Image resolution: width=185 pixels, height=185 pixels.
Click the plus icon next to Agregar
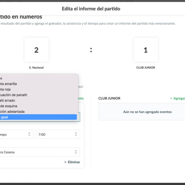(x=171, y=98)
